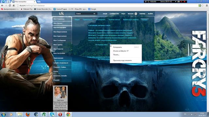Open 'Мои Фотографии' in sidebar
This screenshot has height=117, width=209.
(62, 27)
